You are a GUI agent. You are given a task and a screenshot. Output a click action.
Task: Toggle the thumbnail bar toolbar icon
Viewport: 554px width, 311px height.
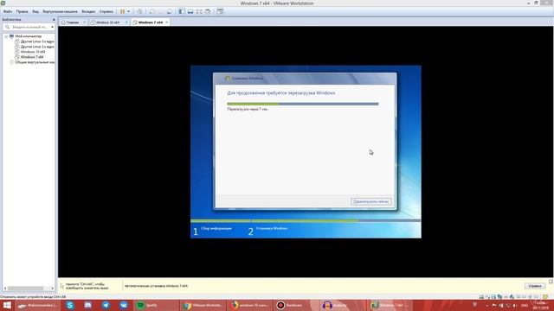190,11
